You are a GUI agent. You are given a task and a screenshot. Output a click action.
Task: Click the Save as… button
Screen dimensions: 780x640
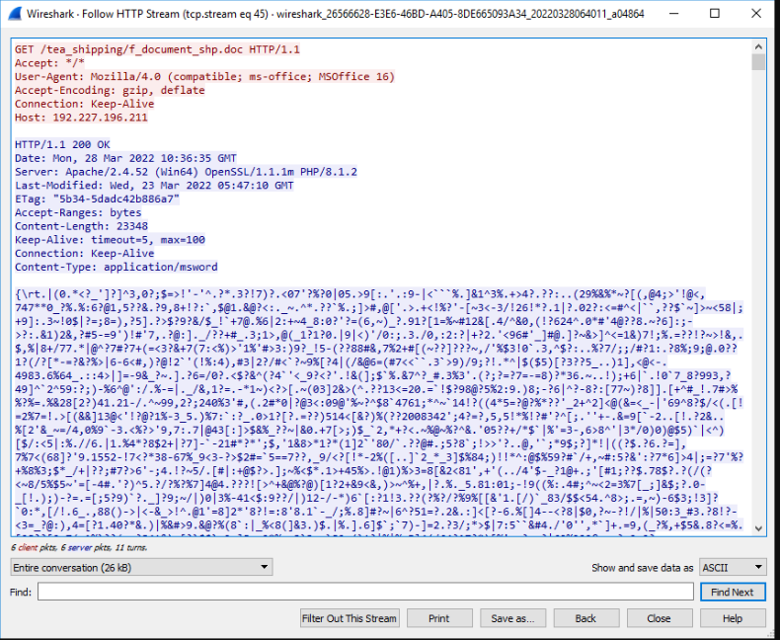tap(512, 618)
